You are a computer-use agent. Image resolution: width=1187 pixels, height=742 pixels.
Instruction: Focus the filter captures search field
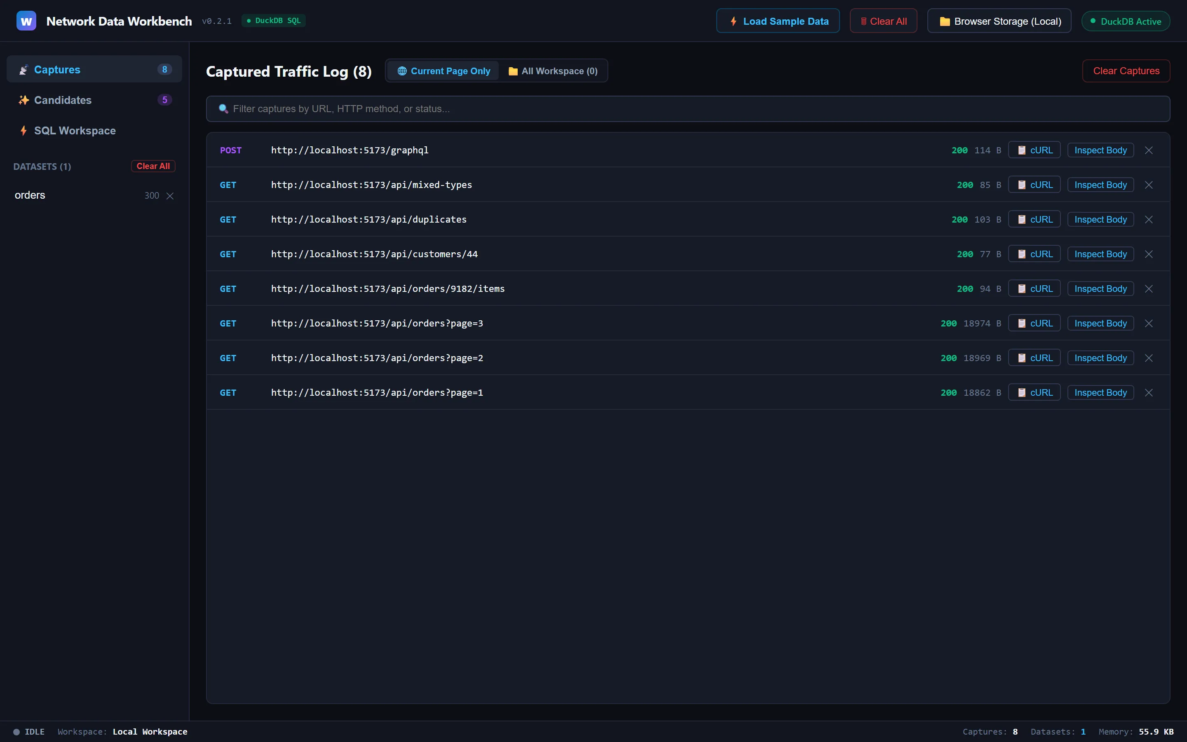tap(687, 109)
